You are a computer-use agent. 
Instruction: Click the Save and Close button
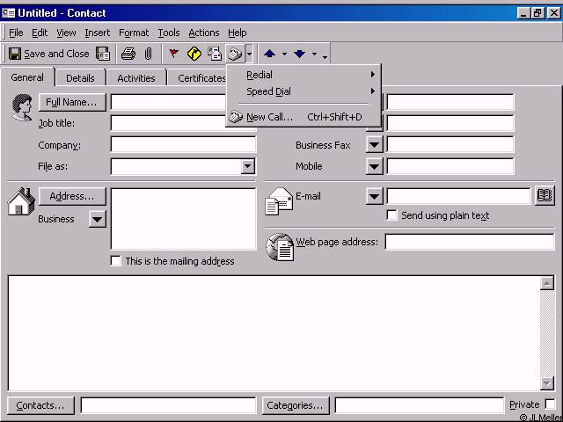[49, 54]
